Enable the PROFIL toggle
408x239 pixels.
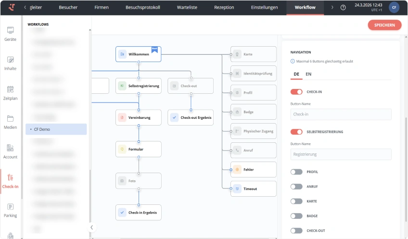296,172
